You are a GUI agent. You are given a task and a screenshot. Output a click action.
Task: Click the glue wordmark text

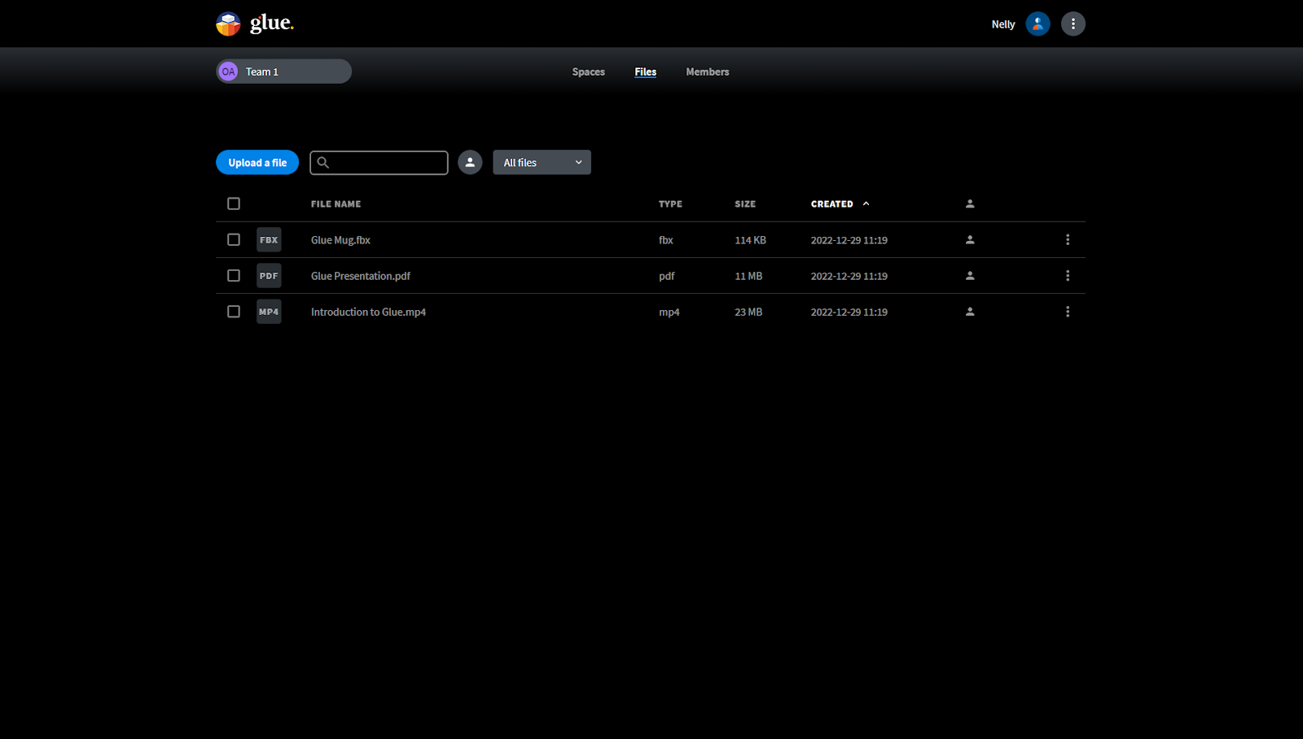click(272, 23)
